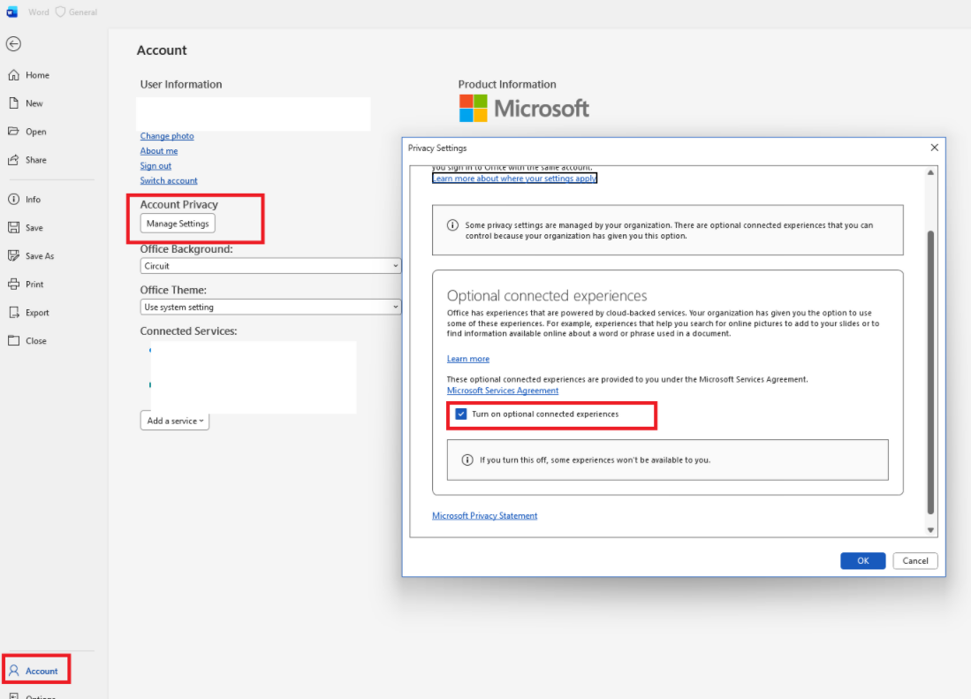This screenshot has width=971, height=699.
Task: Click the User Information heading
Action: (x=181, y=84)
